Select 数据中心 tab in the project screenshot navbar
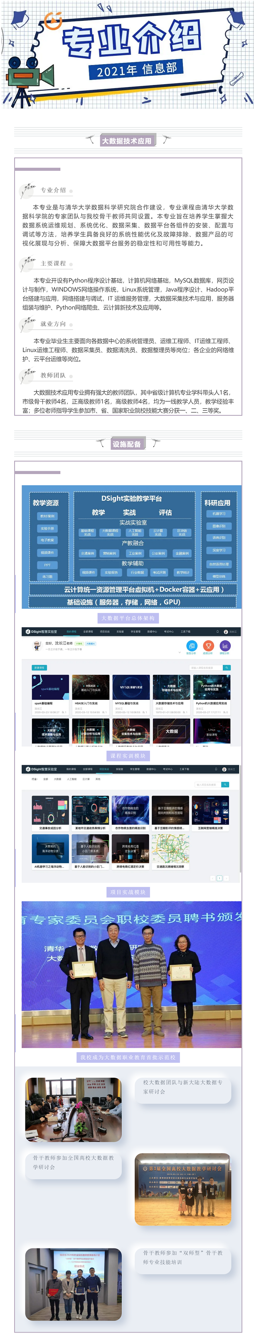The image size is (254, 1343). pos(151,769)
